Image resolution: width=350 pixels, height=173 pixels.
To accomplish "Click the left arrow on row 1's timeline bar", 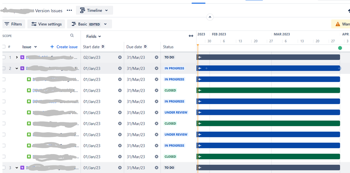I will pyautogui.click(x=200, y=57).
